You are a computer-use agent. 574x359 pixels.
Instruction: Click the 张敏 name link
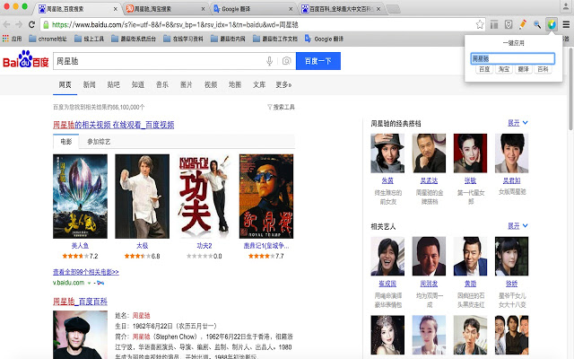pyautogui.click(x=470, y=180)
